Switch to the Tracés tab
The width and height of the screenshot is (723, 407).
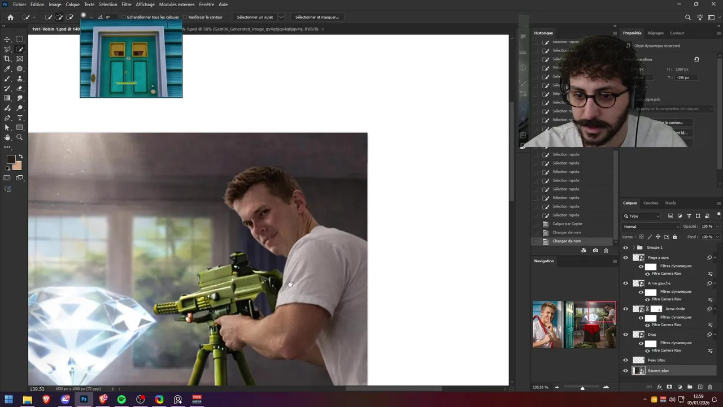[x=670, y=203]
